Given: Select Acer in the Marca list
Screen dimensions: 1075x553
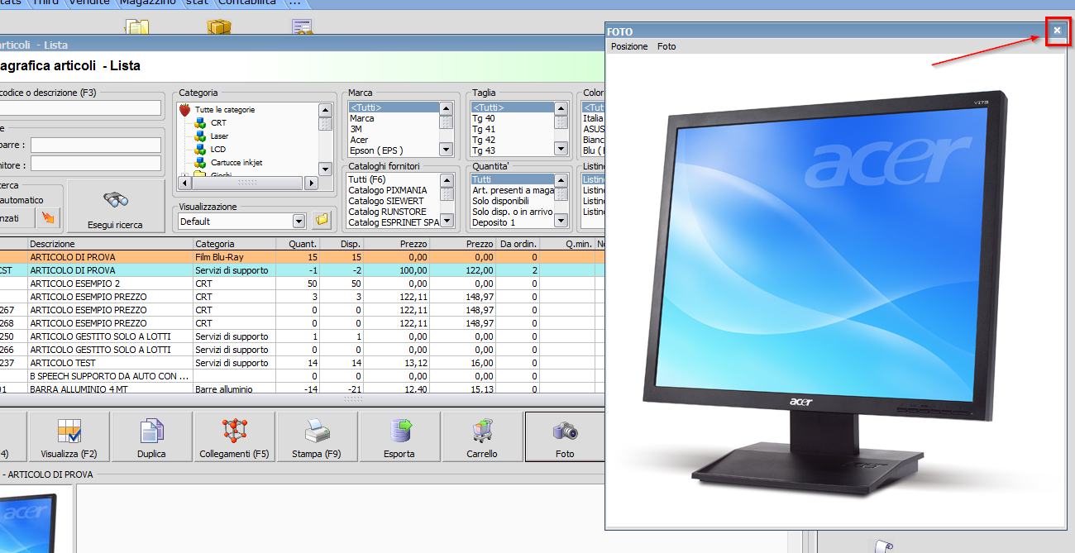Looking at the screenshot, I should (394, 140).
